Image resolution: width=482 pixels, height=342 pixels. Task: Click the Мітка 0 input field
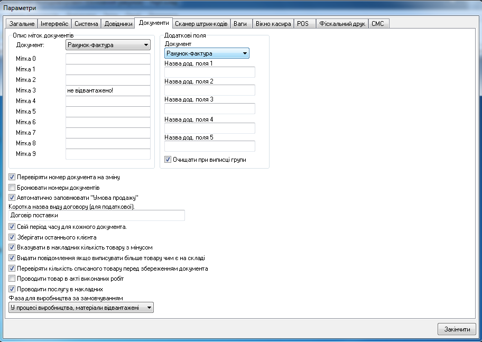108,59
